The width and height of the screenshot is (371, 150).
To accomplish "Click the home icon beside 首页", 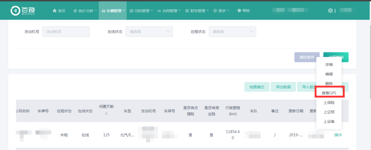I will [x=55, y=11].
